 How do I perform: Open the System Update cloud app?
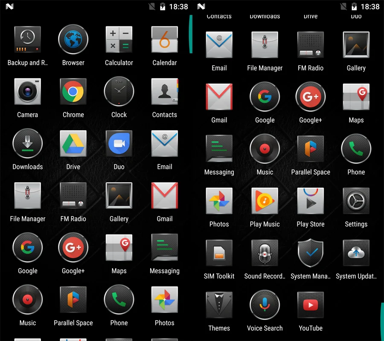[356, 253]
